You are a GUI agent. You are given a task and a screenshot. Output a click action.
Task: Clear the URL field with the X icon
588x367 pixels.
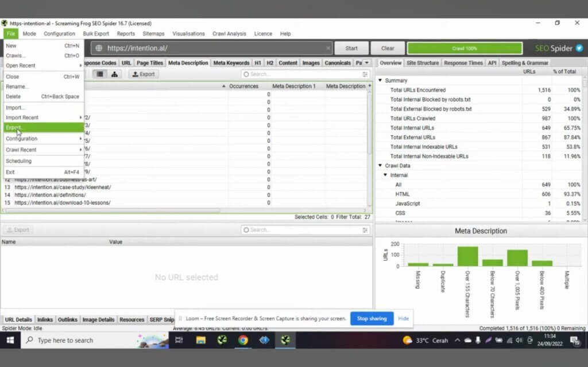coord(328,48)
